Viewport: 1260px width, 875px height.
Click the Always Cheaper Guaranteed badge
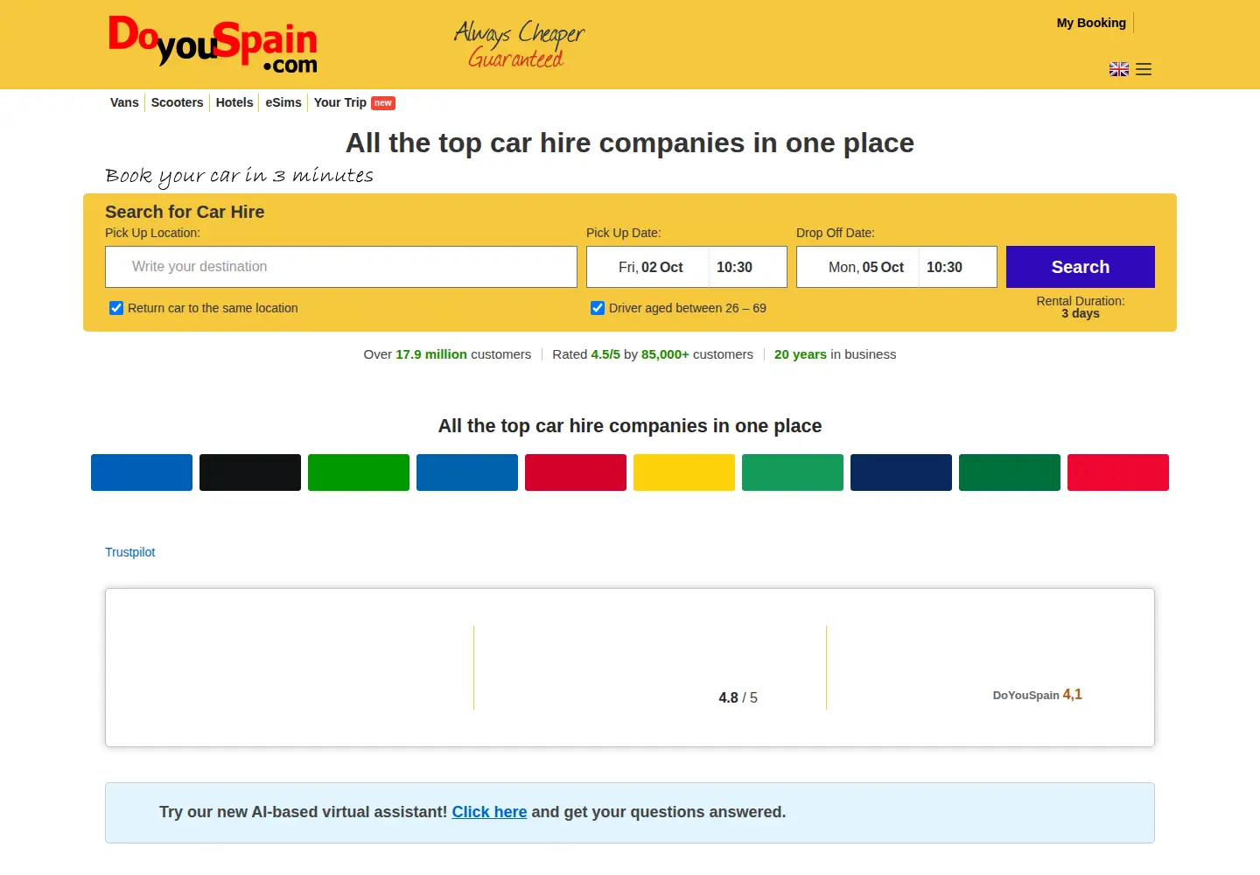coord(519,45)
